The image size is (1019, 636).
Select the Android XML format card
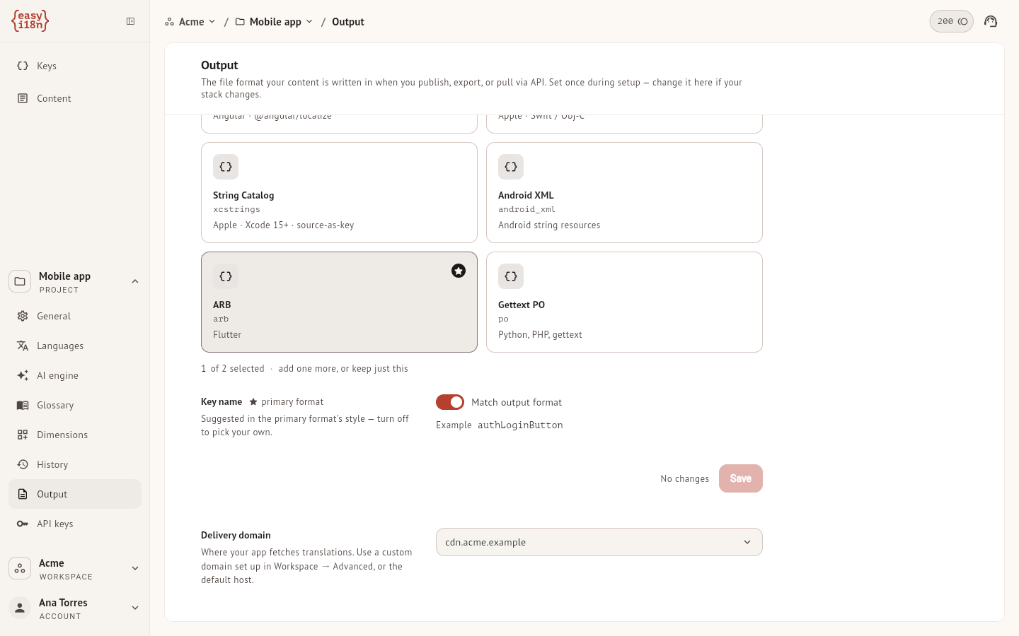624,193
